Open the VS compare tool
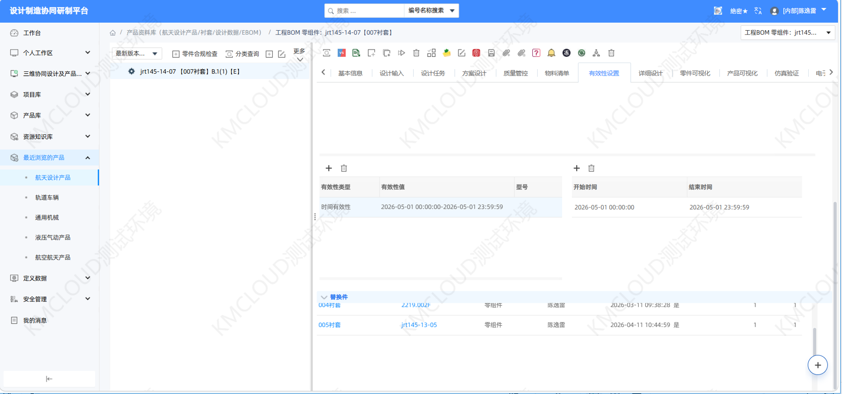This screenshot has width=842, height=394. pyautogui.click(x=342, y=53)
